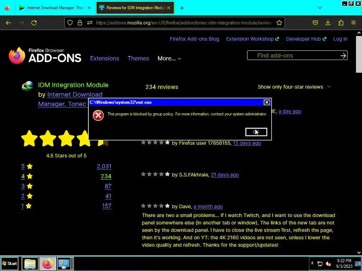Open Extensions section
The image size is (362, 271).
pyautogui.click(x=105, y=58)
